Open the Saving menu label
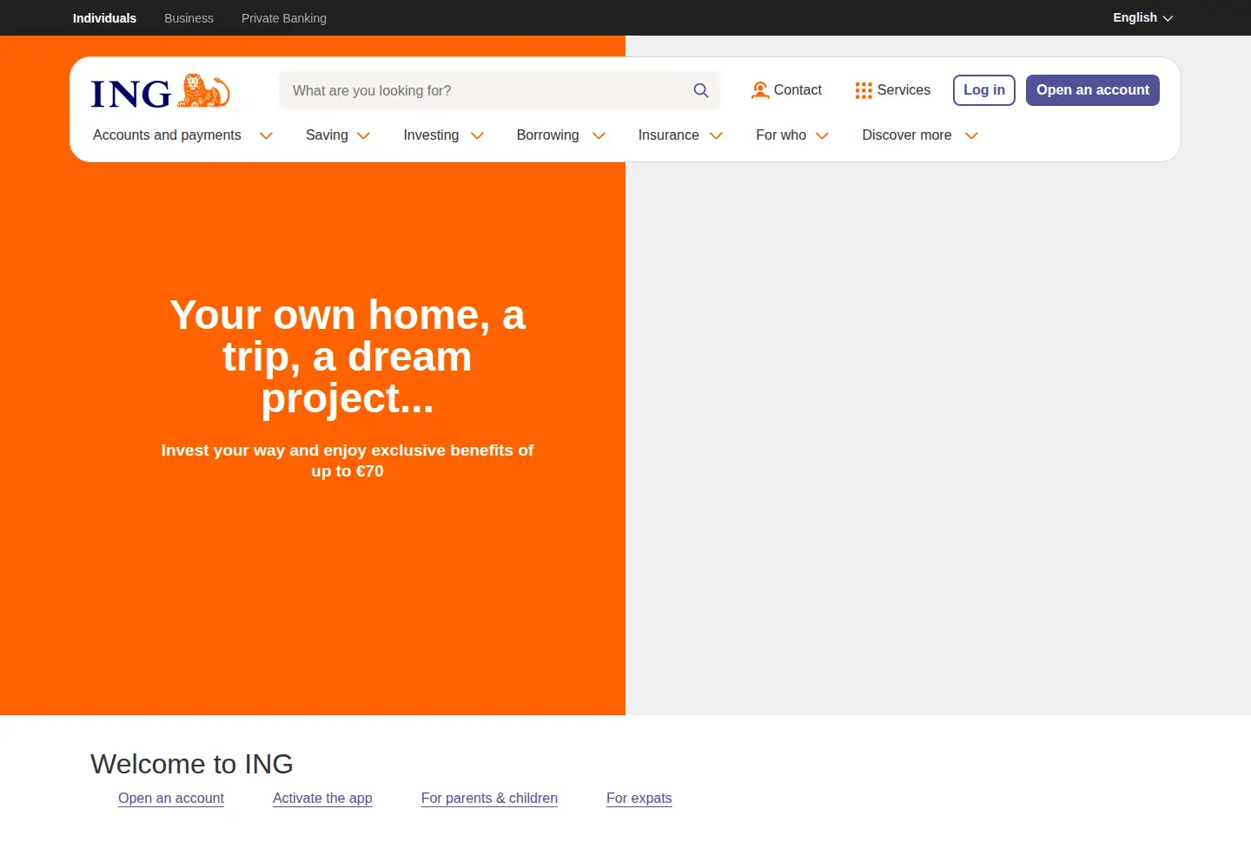 [327, 135]
